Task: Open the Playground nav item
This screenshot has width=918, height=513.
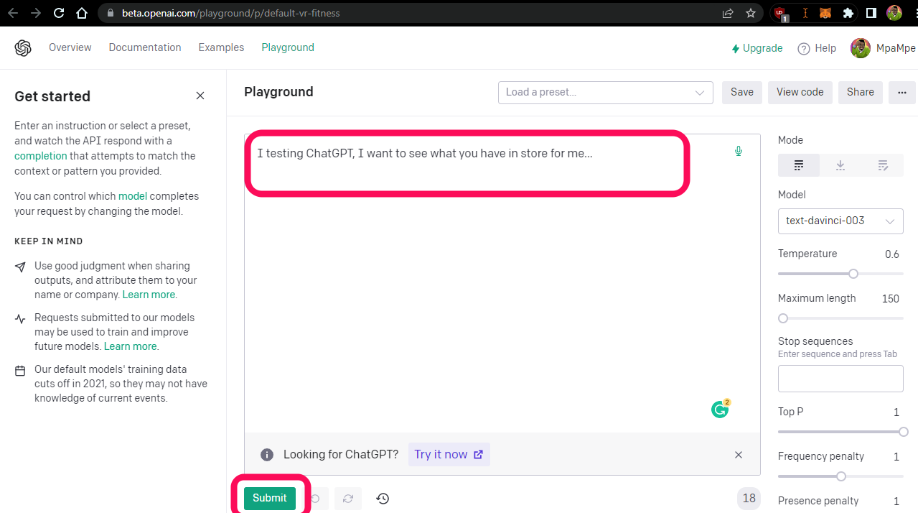Action: pos(288,47)
